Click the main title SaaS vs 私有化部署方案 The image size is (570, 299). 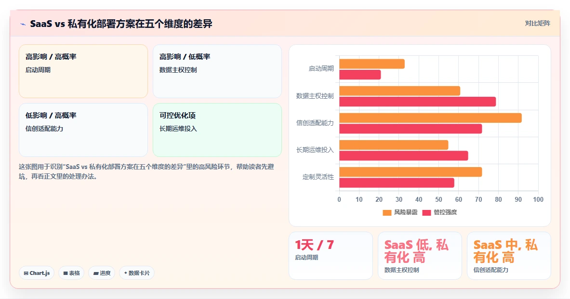pyautogui.click(x=121, y=24)
